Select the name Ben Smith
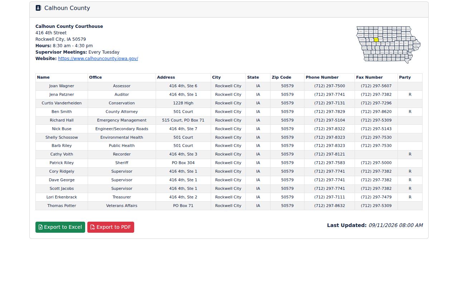 click(62, 112)
